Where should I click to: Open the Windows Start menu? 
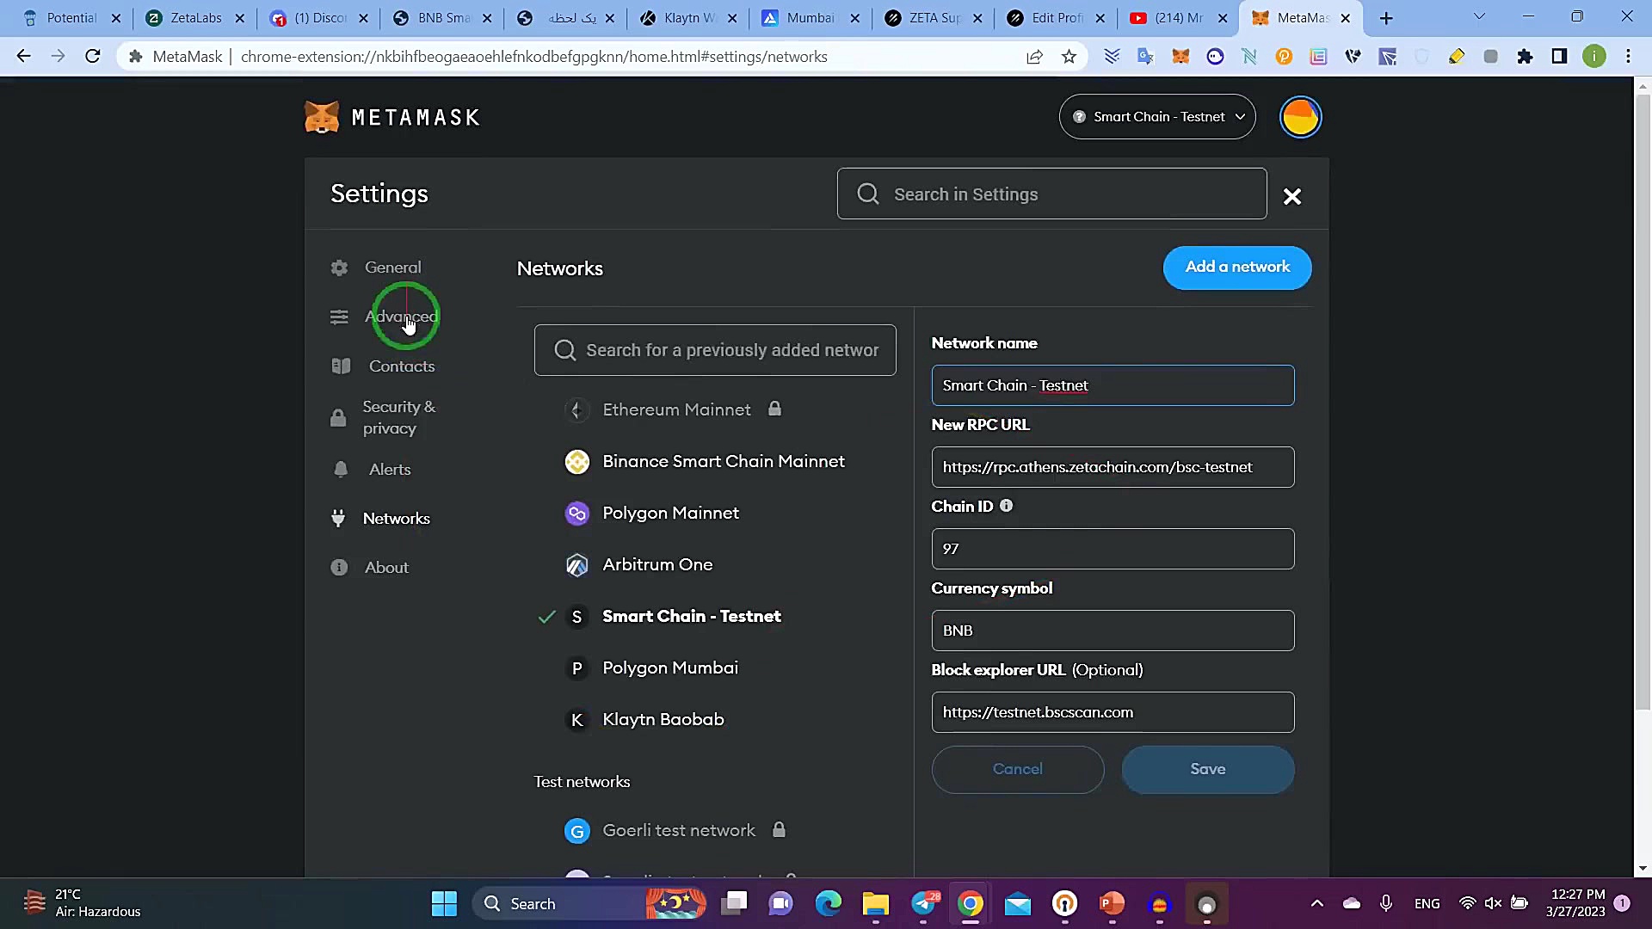[444, 903]
